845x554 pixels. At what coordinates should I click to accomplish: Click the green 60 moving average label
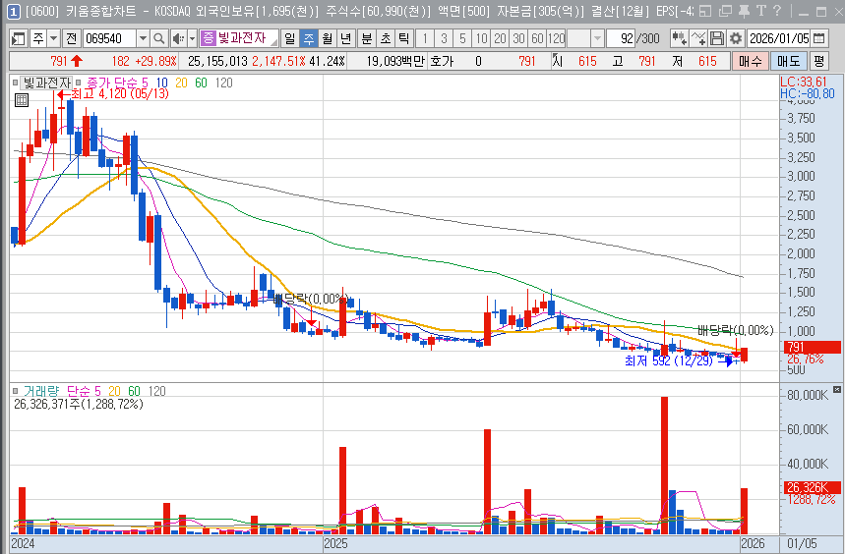tap(201, 83)
